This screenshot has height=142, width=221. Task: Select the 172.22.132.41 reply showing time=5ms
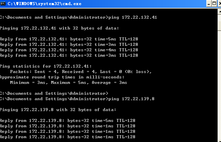(x=68, y=39)
